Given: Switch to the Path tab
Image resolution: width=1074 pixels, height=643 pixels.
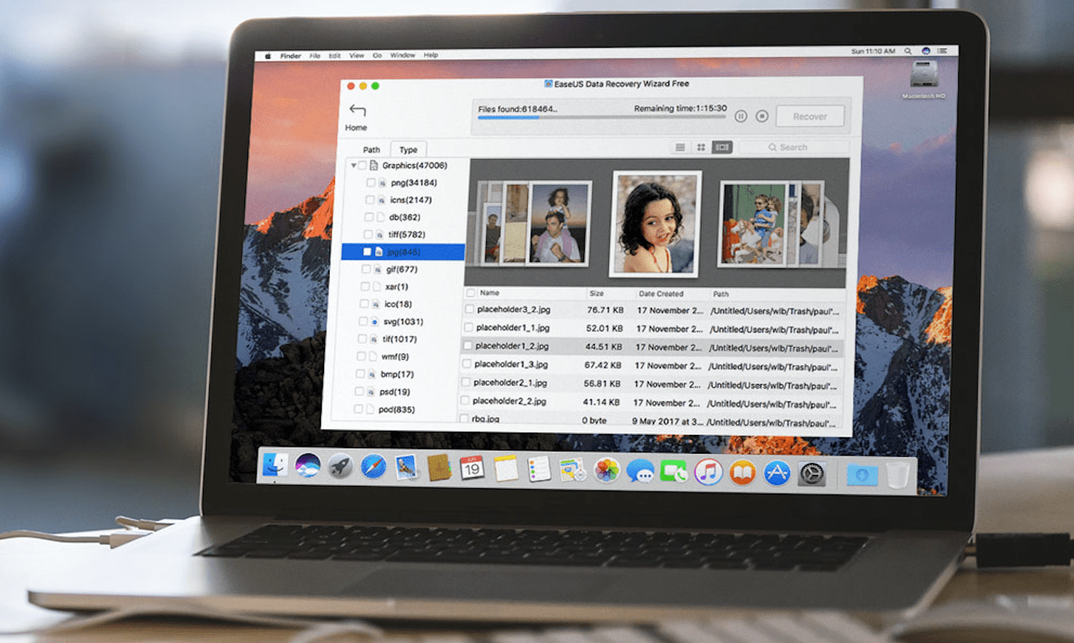Looking at the screenshot, I should point(371,149).
